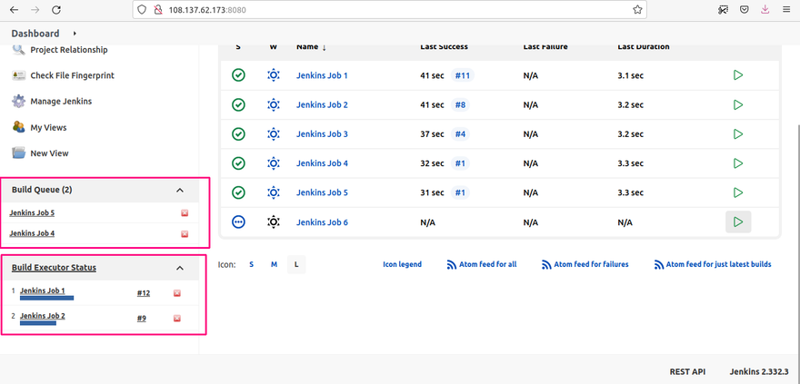Schedule a build for Jenkins Job 2

click(x=738, y=105)
